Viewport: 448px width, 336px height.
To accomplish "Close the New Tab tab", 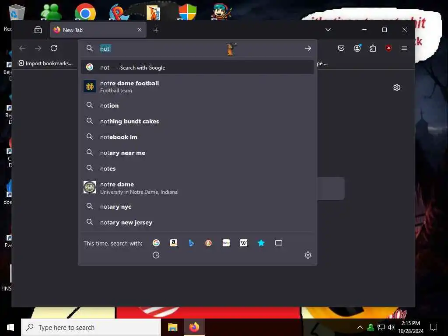I will 140,30.
